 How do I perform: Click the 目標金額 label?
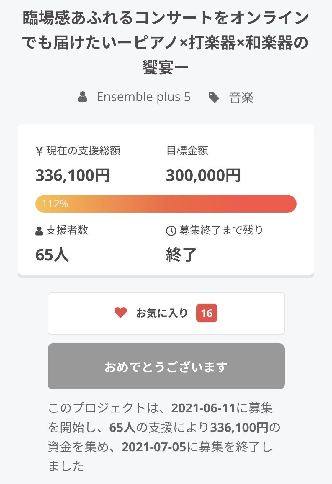pos(187,151)
